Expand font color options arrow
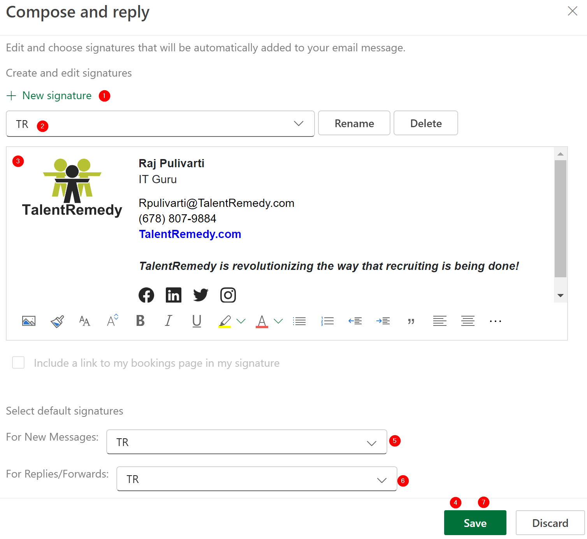 [278, 321]
